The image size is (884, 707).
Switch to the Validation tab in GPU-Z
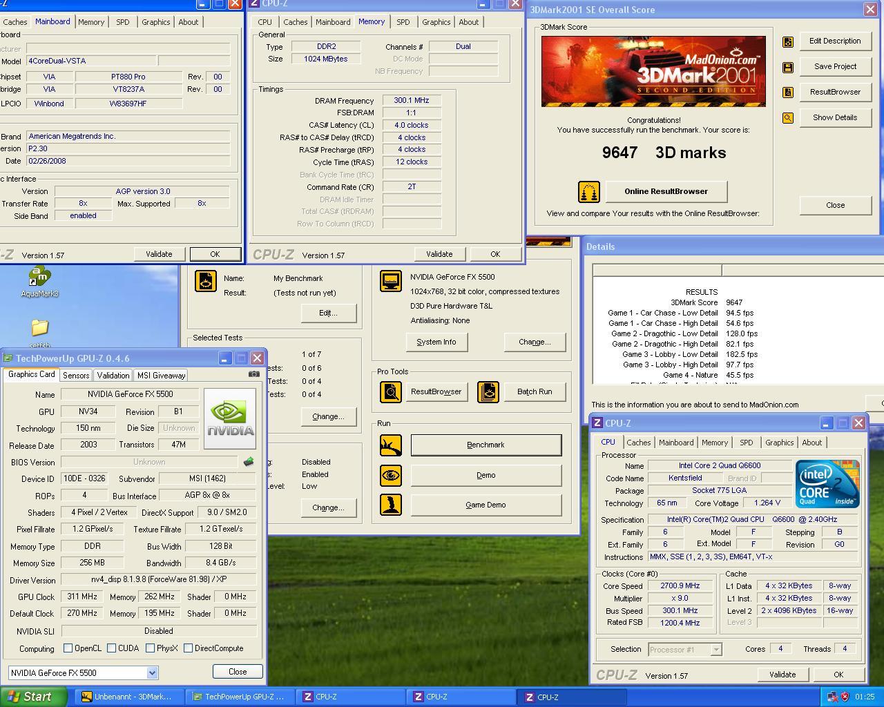pos(113,375)
